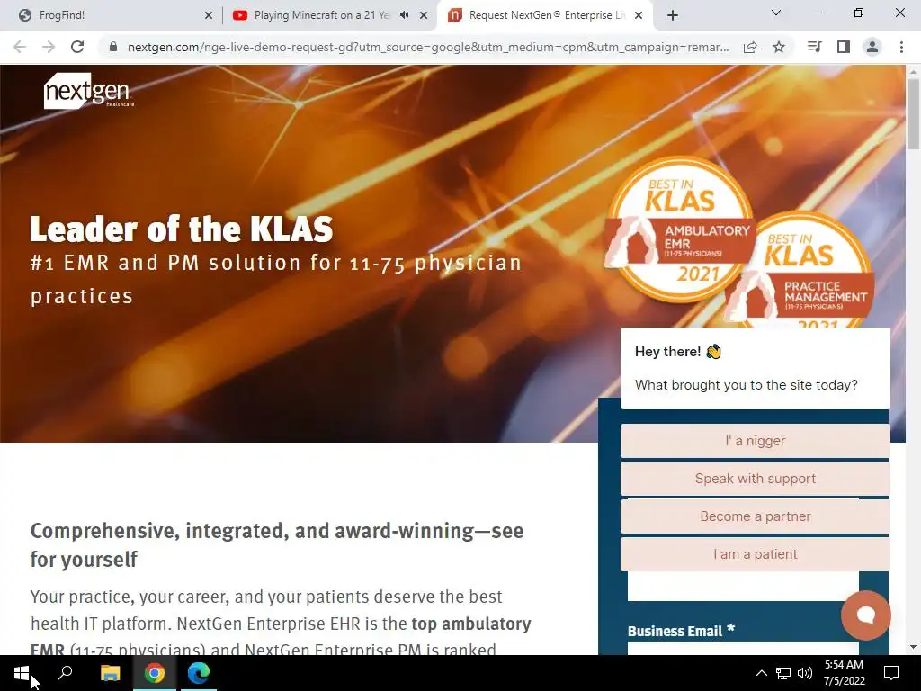Open a new browser tab
This screenshot has height=691, width=921.
tap(673, 15)
